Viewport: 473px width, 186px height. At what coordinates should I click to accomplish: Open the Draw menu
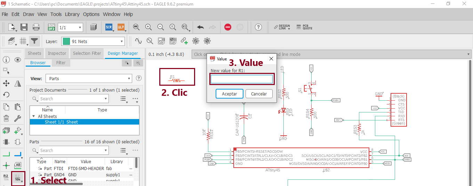(29, 14)
